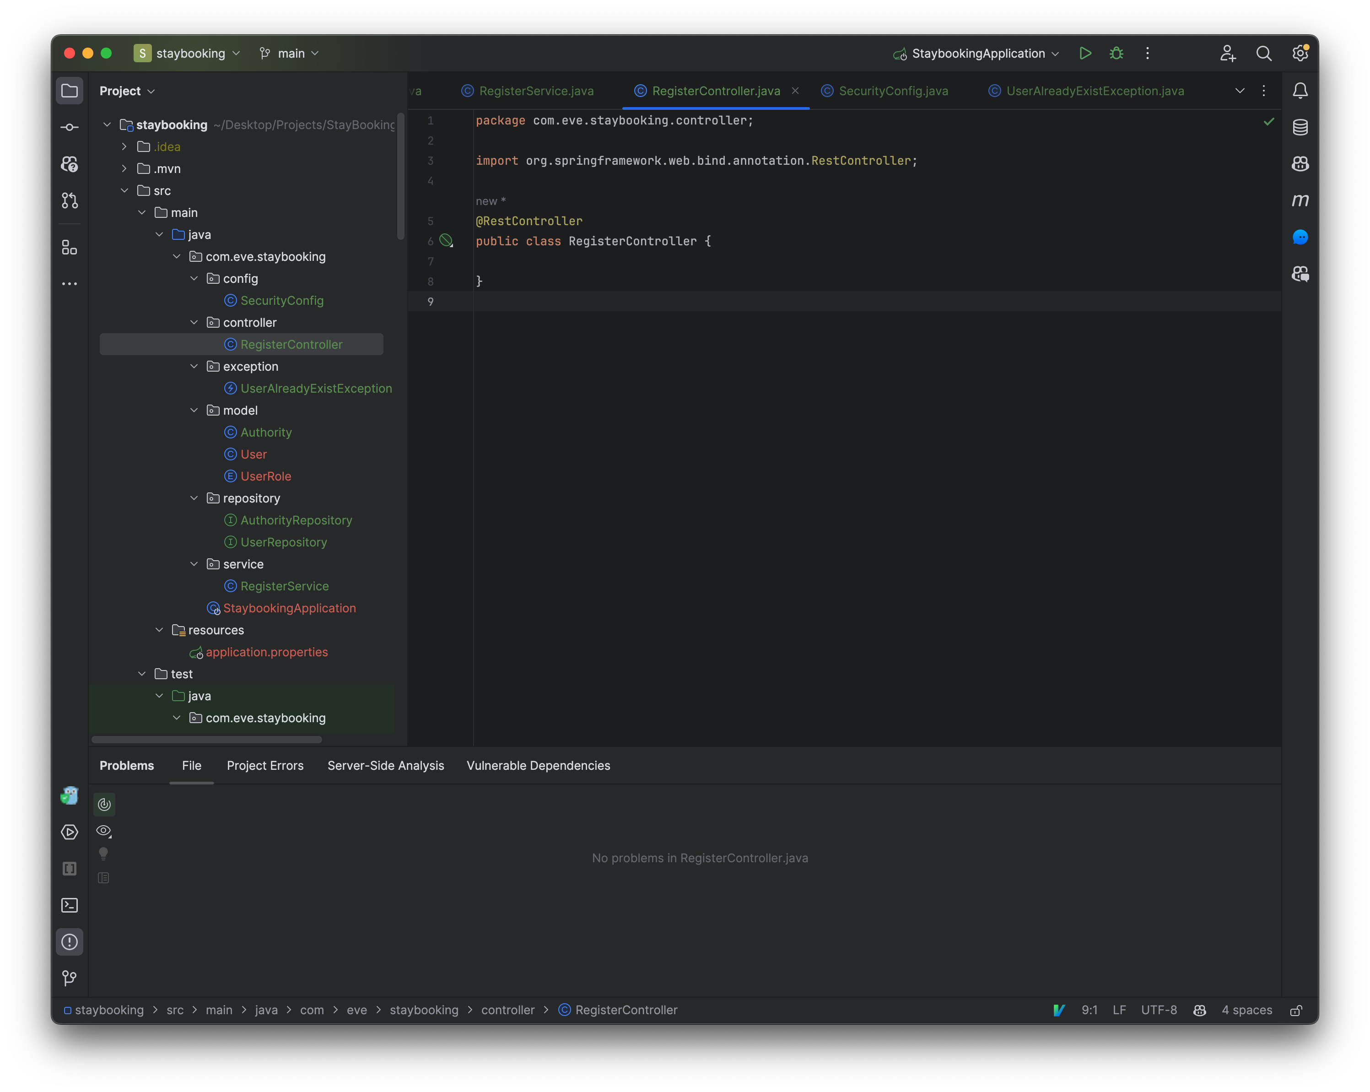Click UTF-8 encoding in the status bar
The image size is (1370, 1092).
pos(1159,1010)
